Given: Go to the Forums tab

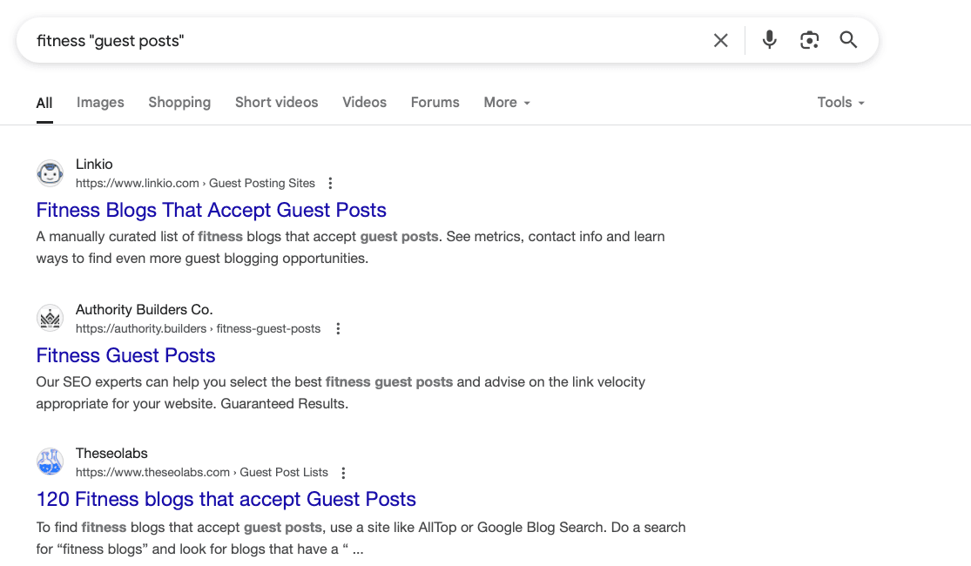Looking at the screenshot, I should [x=435, y=103].
